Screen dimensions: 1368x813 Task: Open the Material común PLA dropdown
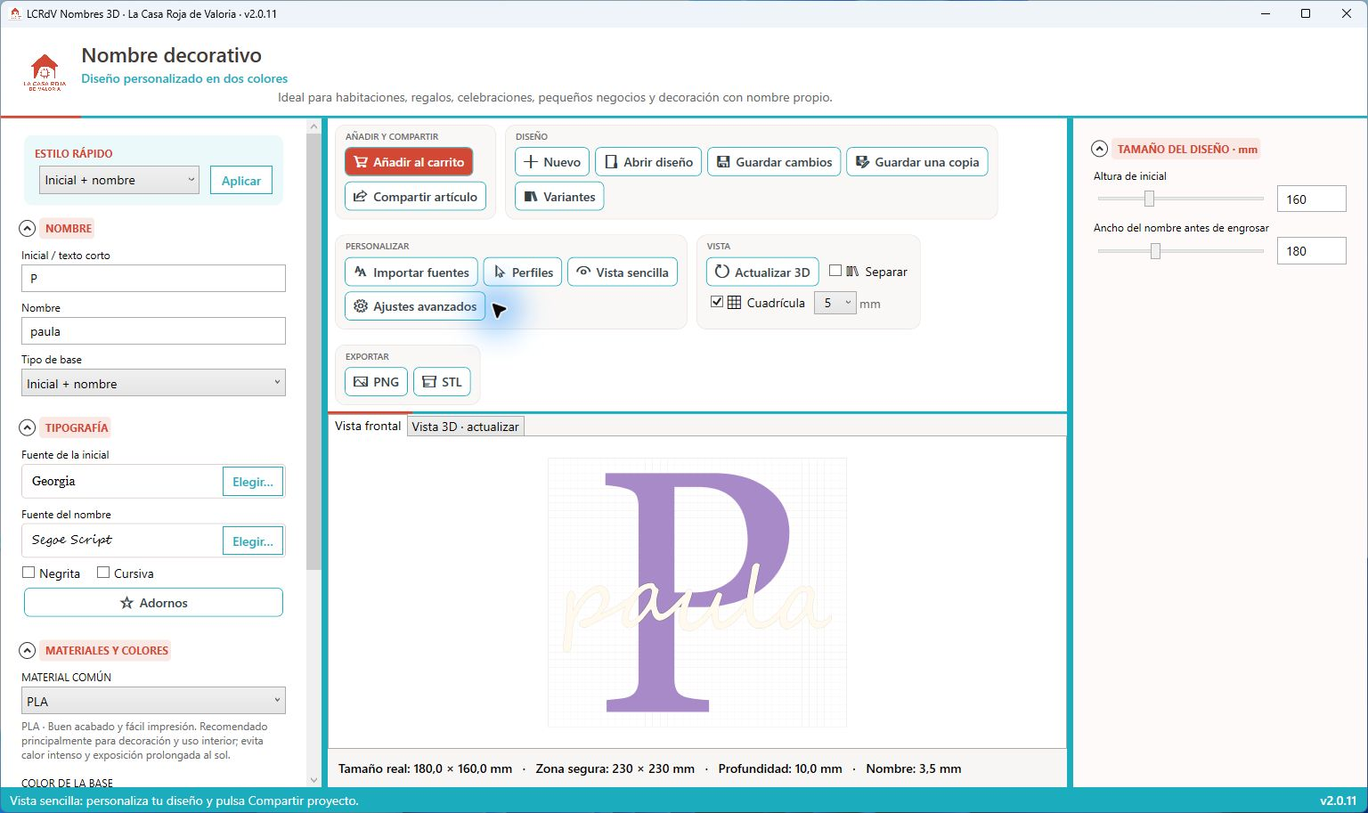point(153,701)
